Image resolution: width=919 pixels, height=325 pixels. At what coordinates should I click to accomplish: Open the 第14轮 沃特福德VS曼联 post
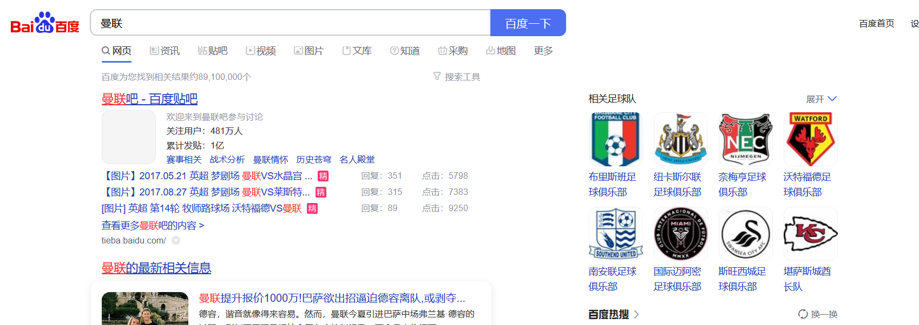201,208
